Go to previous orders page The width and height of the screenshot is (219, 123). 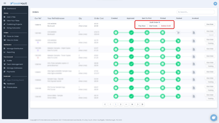coord(110,104)
